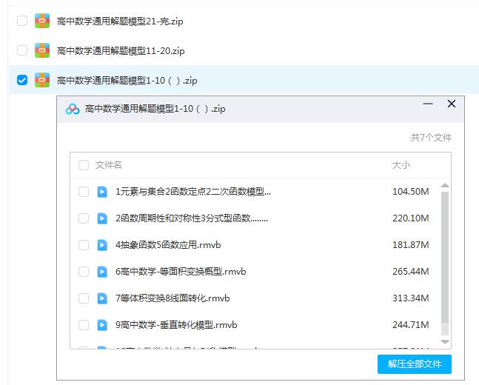The width and height of the screenshot is (479, 385).
Task: Click video icon of 1元素与集合 file
Action: coord(102,192)
